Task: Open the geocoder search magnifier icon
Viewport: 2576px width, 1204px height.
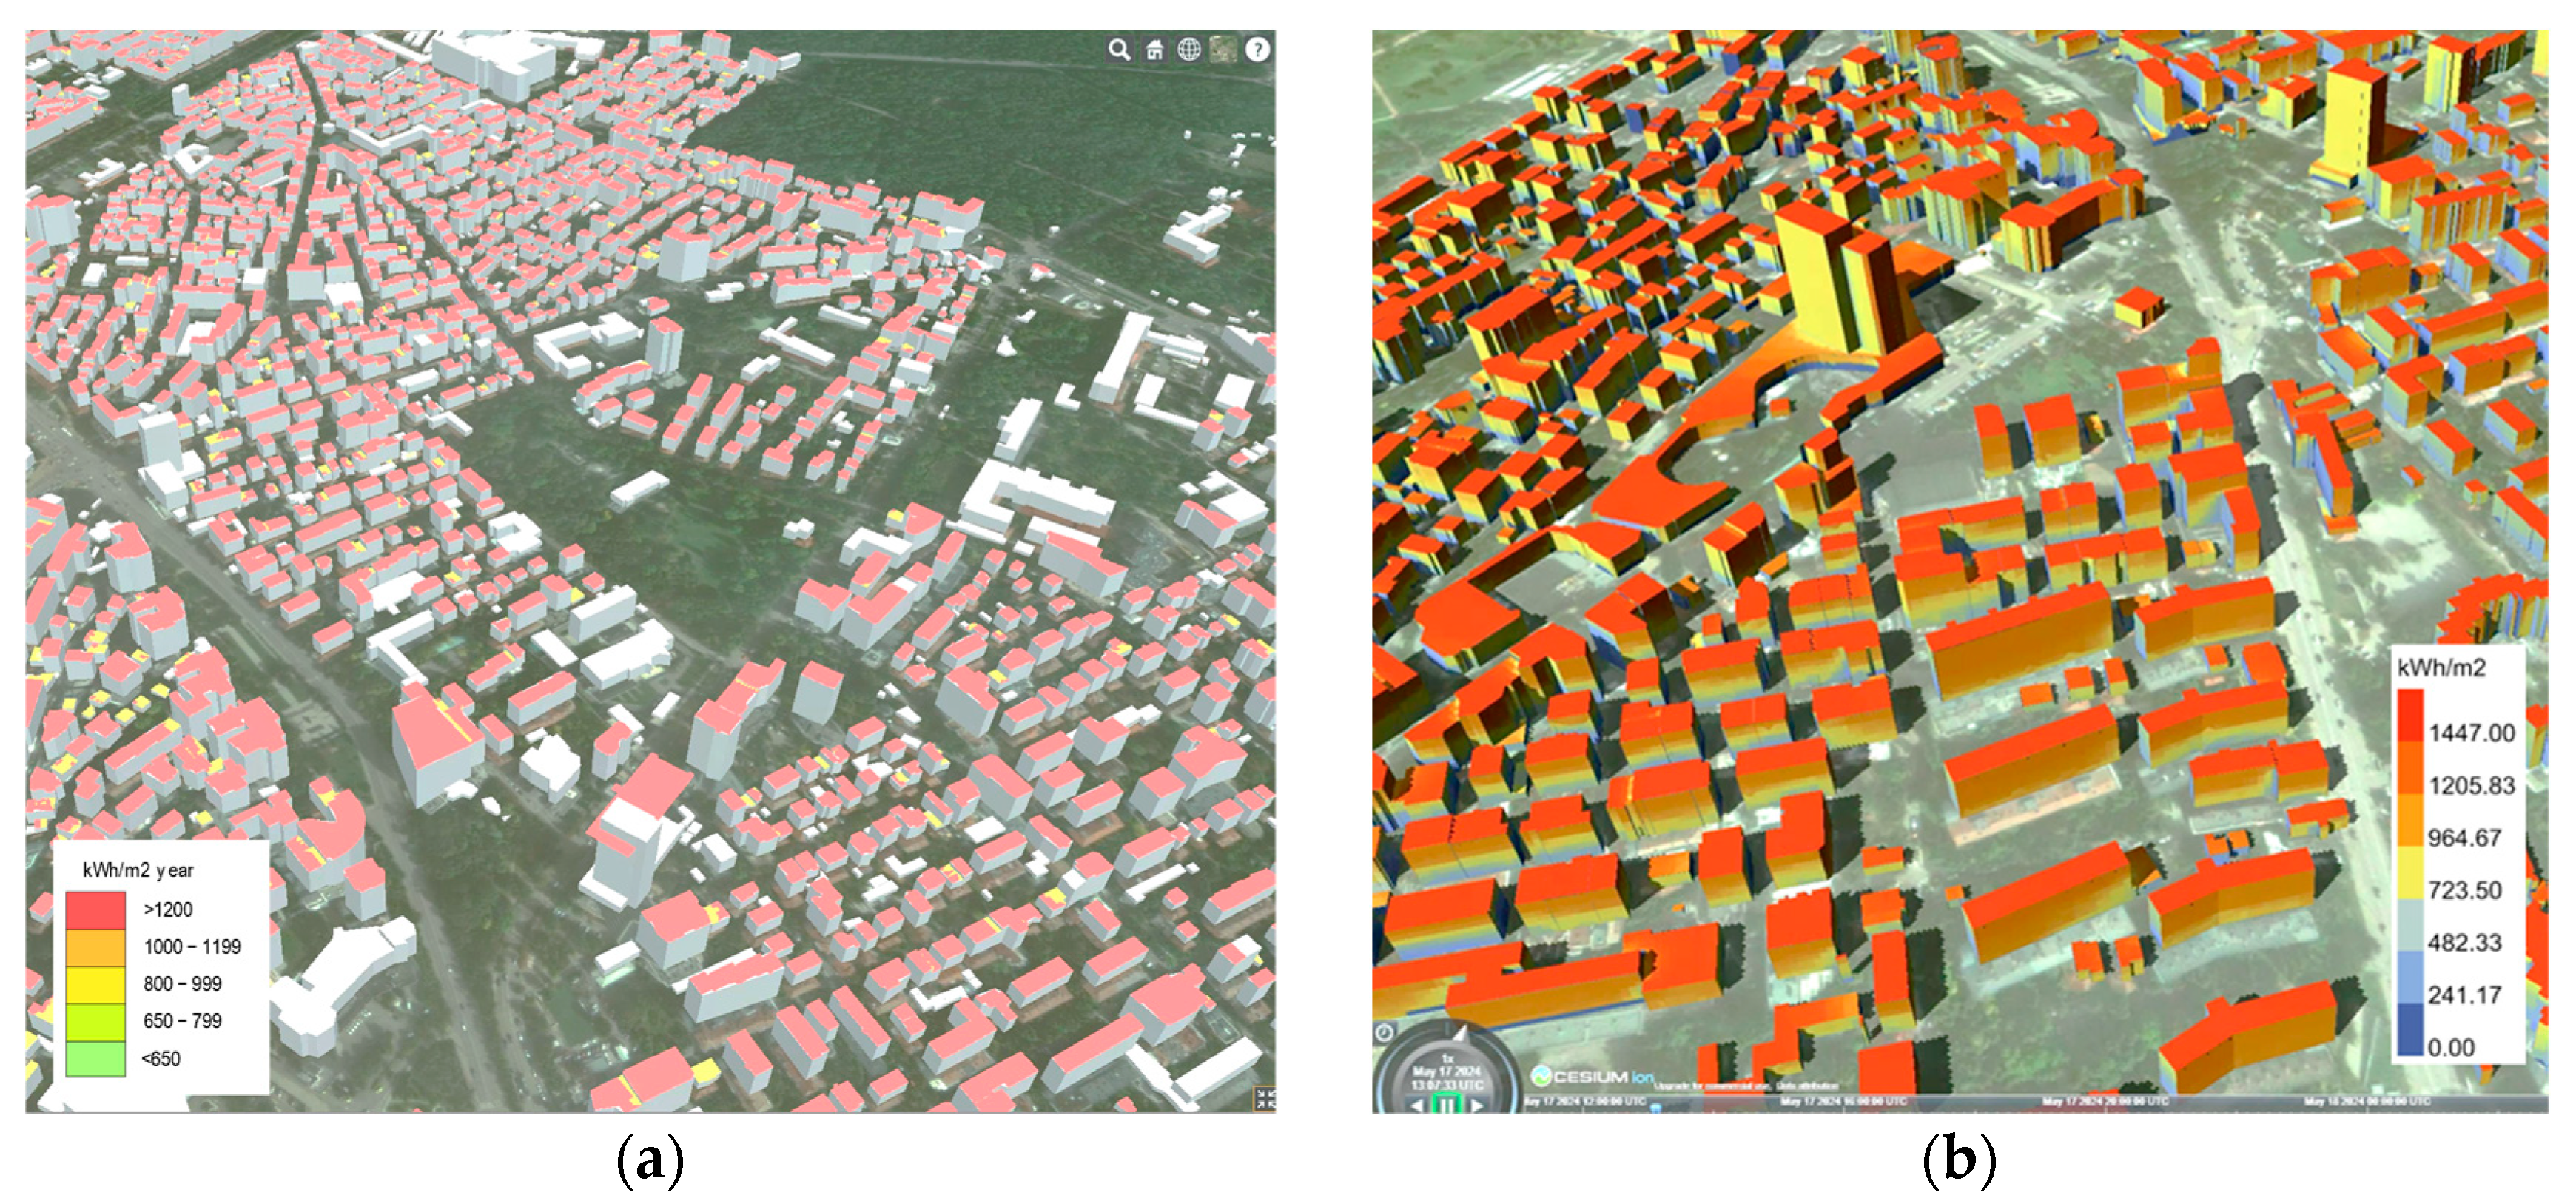Action: [x=1119, y=49]
